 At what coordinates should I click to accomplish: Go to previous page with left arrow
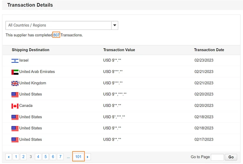click(x=9, y=157)
